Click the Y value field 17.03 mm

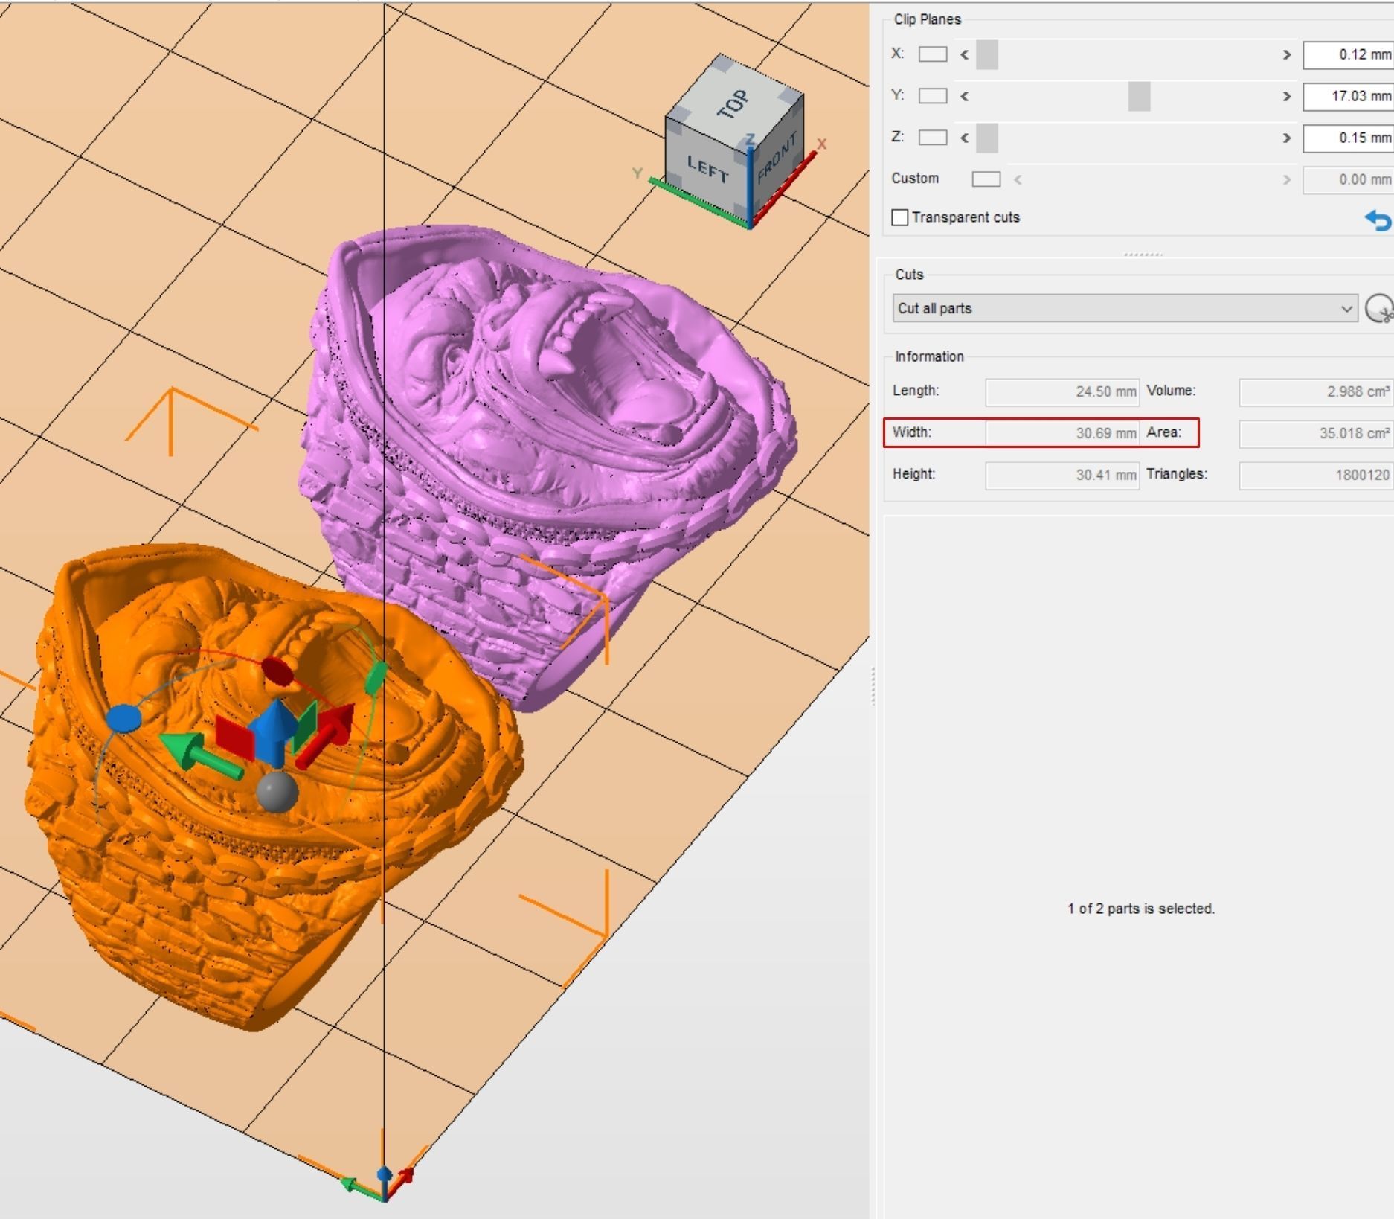1348,96
